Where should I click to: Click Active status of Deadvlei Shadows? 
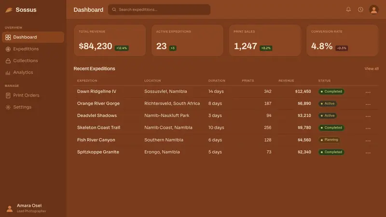(x=328, y=116)
